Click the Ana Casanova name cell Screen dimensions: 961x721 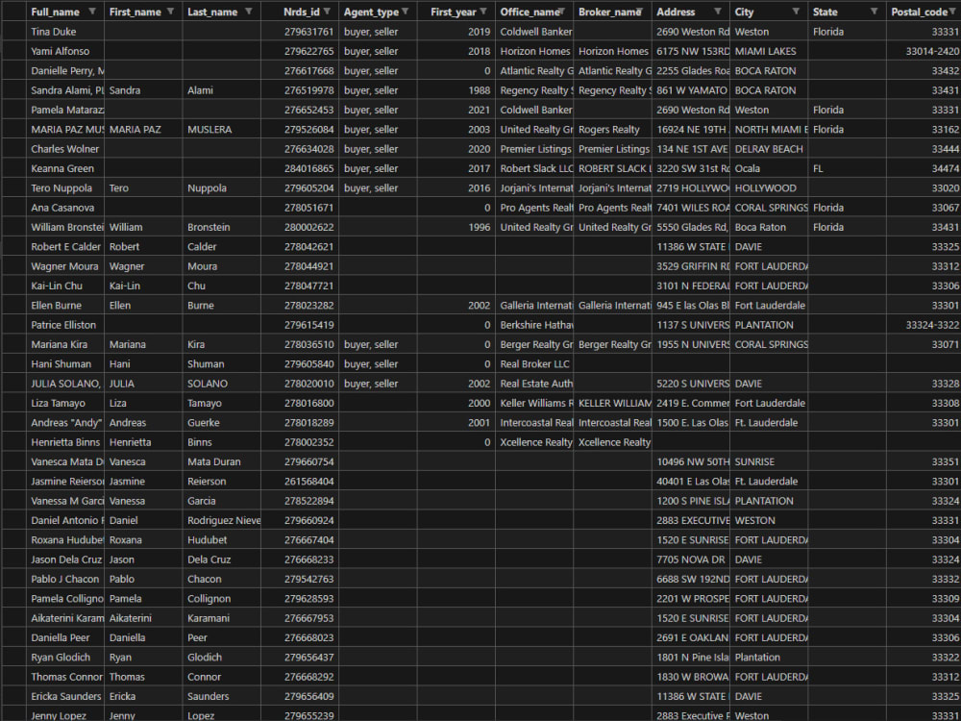pos(65,208)
